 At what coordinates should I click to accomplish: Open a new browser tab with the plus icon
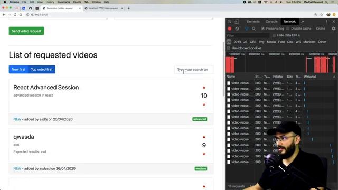(x=129, y=8)
